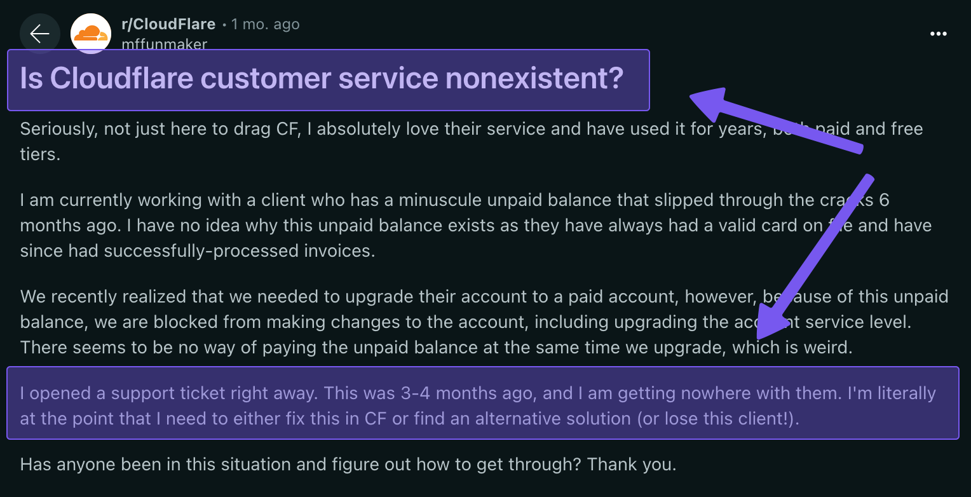
Task: Open the three-dot post options menu
Action: (x=938, y=34)
